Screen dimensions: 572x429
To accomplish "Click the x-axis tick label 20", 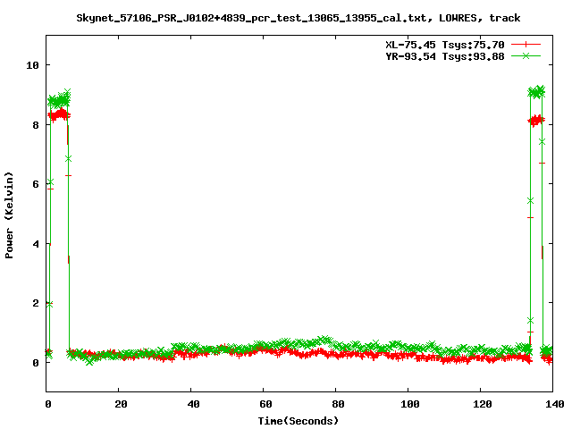I will [x=121, y=404].
